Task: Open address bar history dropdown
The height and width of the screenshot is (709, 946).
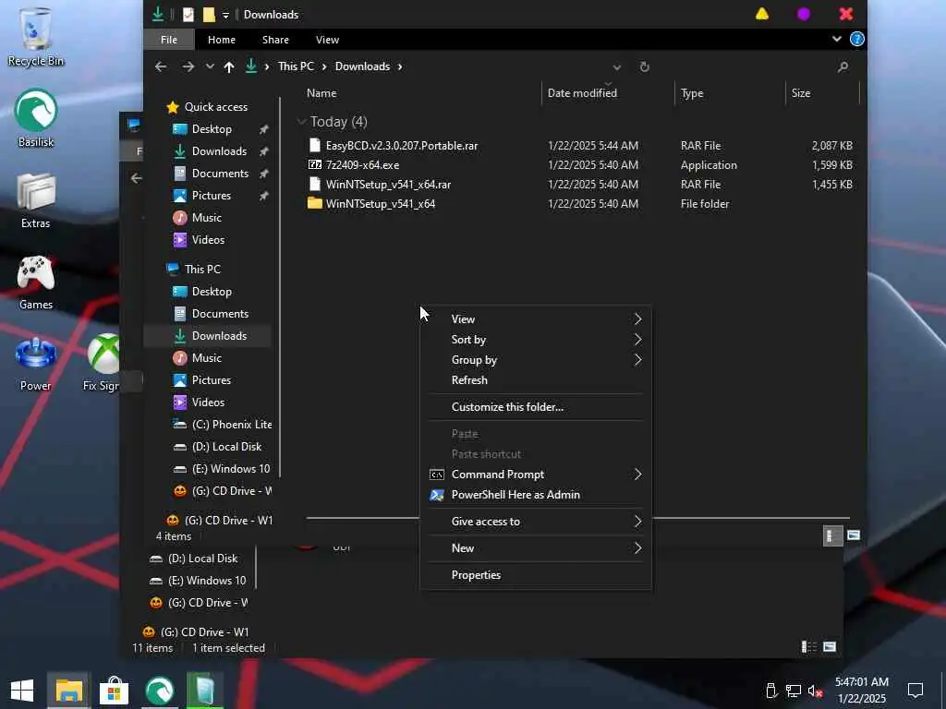Action: pos(616,66)
